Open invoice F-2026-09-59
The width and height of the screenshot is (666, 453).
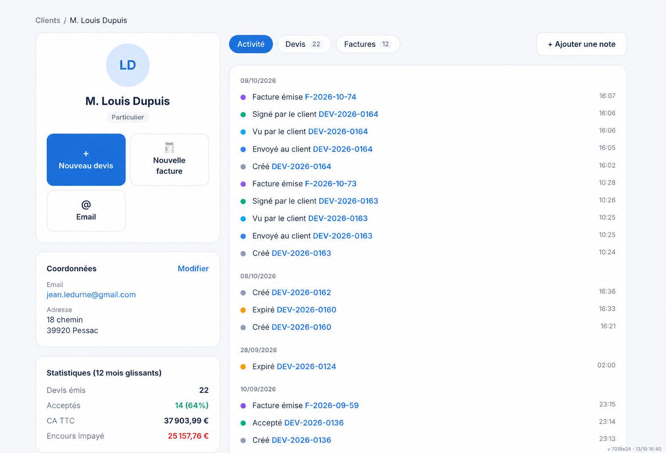[x=332, y=405]
